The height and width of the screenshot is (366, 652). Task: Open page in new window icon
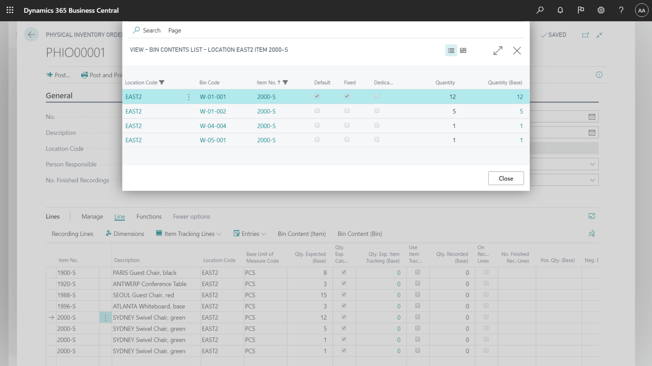click(585, 35)
